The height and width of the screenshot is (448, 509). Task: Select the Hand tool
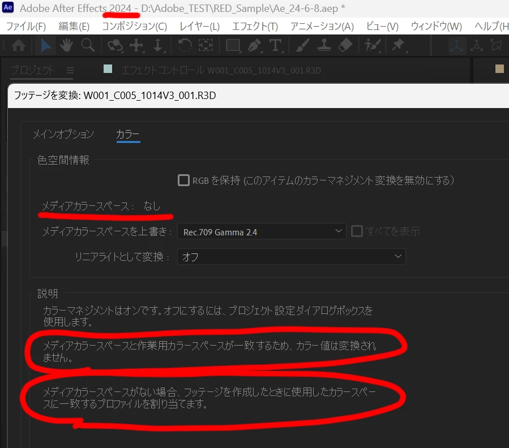pyautogui.click(x=66, y=45)
